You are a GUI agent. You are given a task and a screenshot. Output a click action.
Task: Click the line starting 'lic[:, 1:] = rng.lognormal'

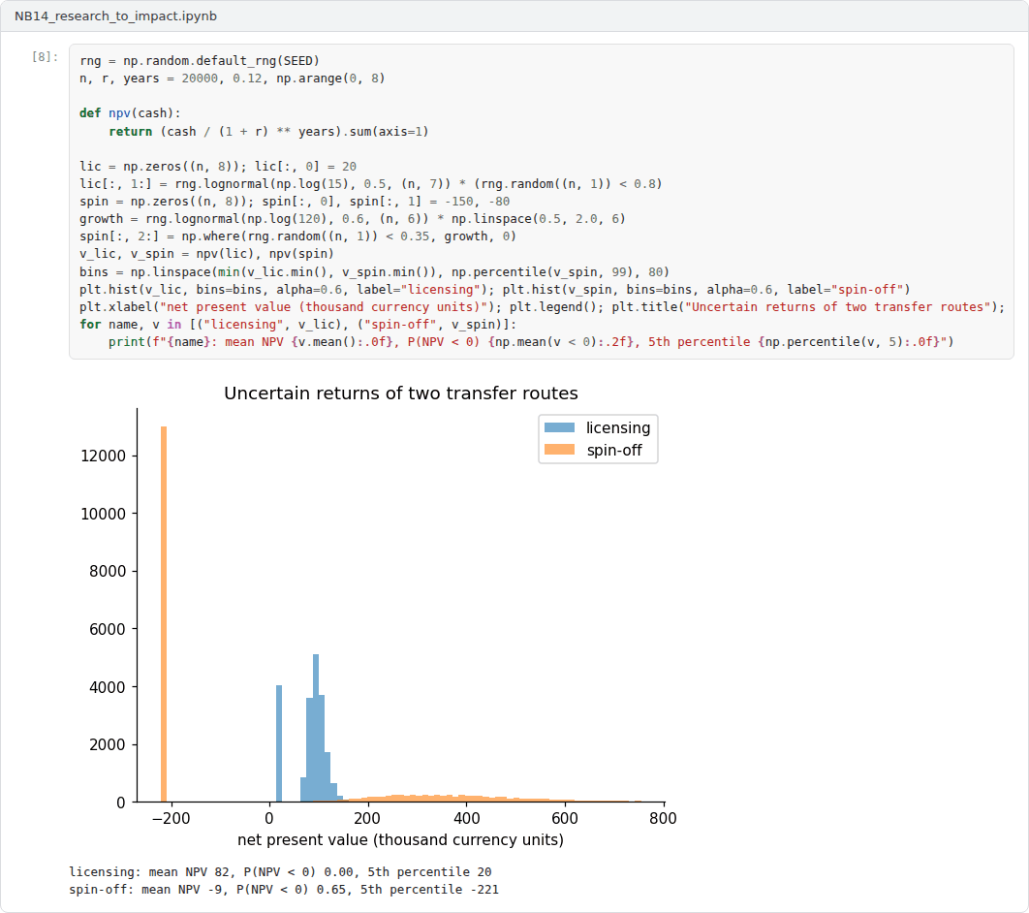[x=371, y=184]
